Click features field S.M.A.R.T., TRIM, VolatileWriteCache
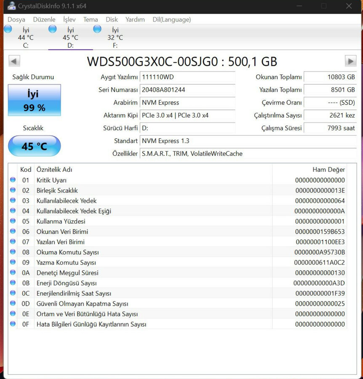 coord(248,154)
